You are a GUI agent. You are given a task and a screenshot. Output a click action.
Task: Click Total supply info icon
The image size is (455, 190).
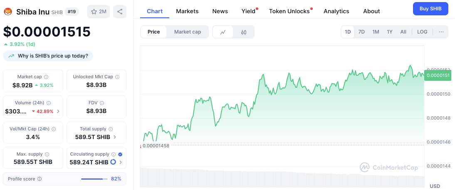point(111,129)
